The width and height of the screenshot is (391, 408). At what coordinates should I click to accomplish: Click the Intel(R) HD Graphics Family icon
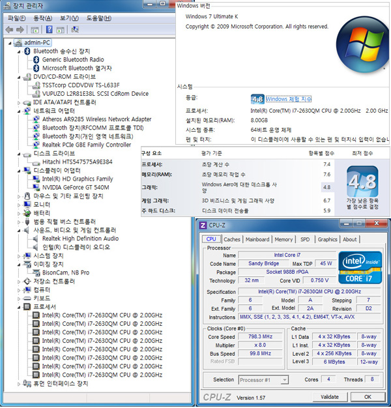click(36, 179)
